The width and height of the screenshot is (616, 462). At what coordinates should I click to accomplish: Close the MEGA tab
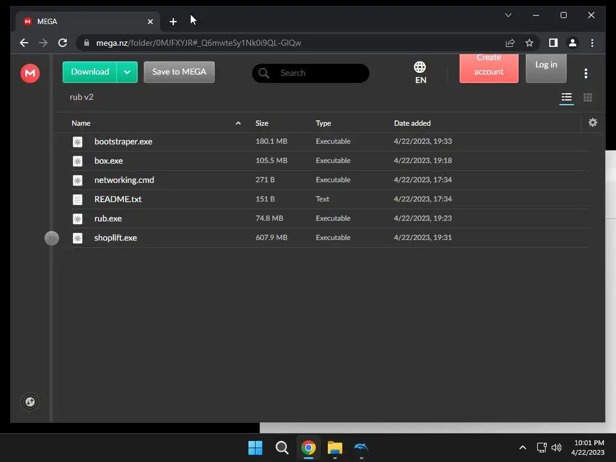[150, 22]
